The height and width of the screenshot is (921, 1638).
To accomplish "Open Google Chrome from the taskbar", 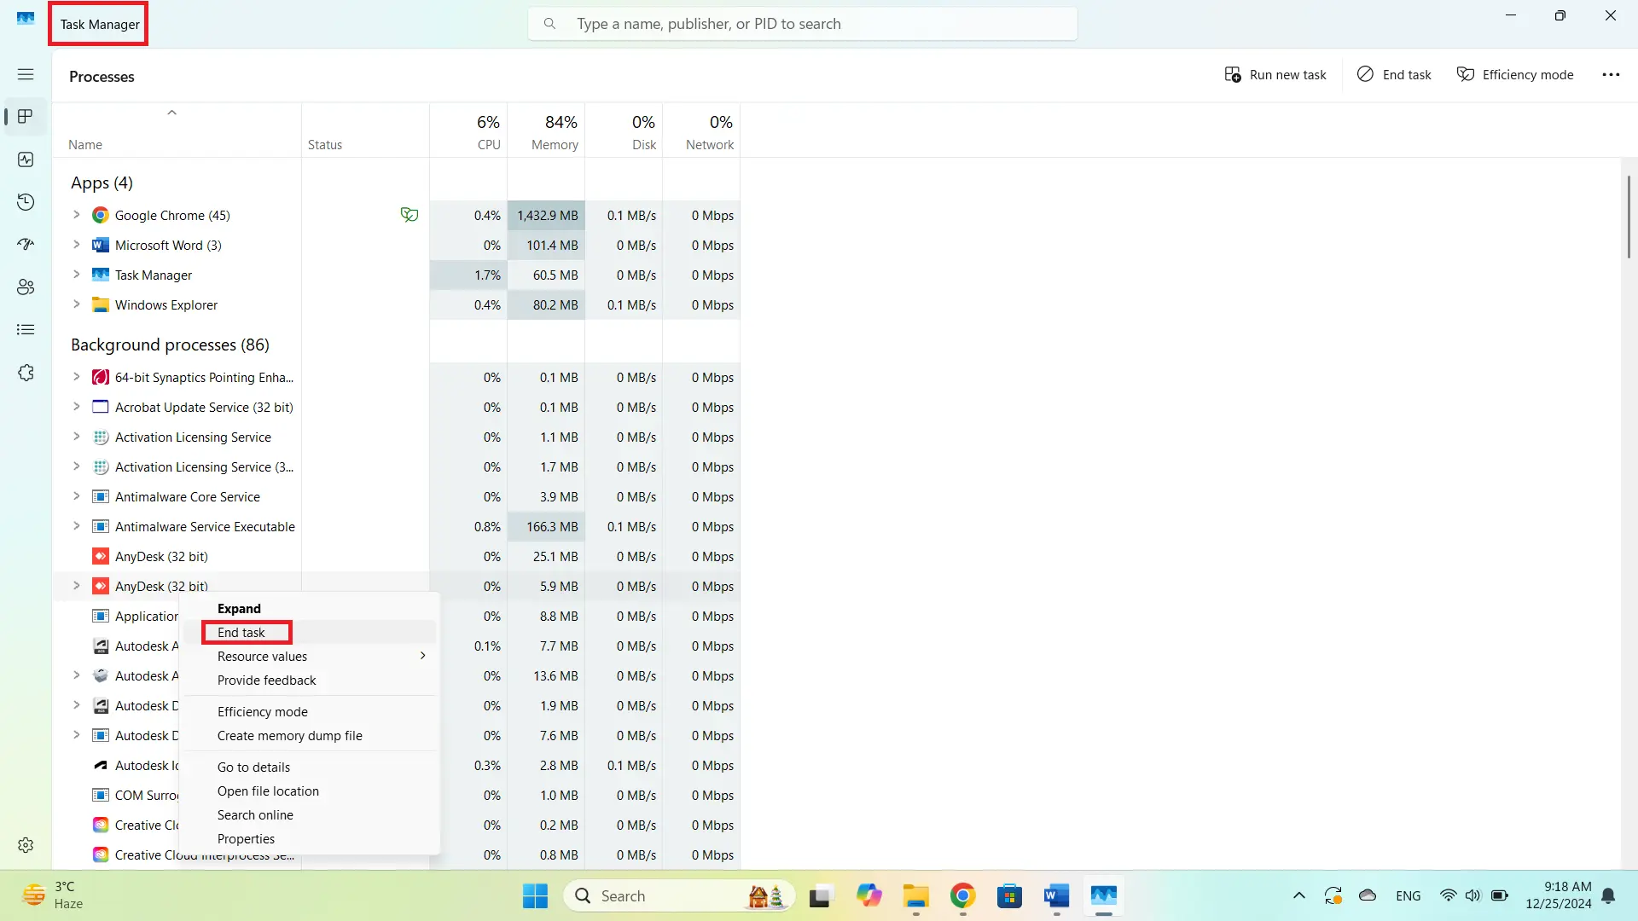I will (x=962, y=895).
